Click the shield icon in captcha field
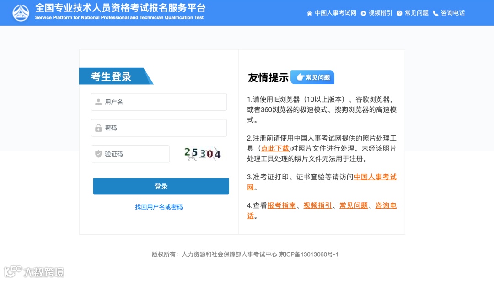Screen dimensions: 494x281 98,154
